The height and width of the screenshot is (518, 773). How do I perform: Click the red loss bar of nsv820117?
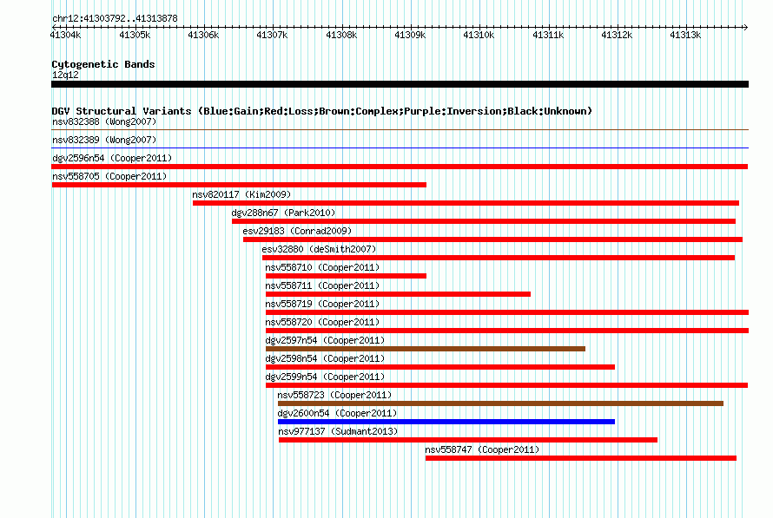tap(466, 203)
